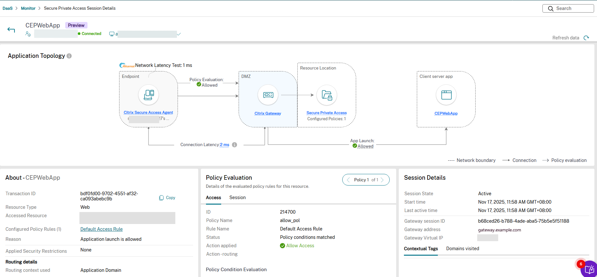Open the Secure Private Access topology link

click(x=326, y=113)
